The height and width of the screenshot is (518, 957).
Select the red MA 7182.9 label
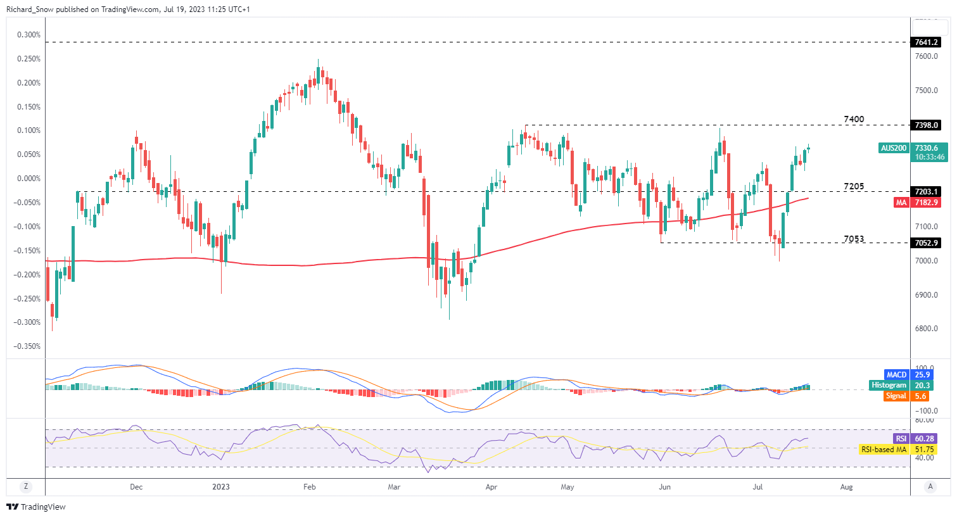(x=918, y=203)
